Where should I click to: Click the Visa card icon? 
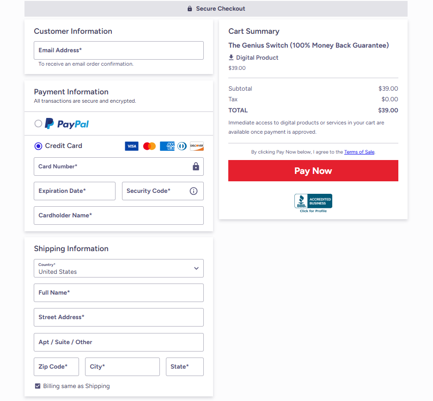(x=132, y=146)
